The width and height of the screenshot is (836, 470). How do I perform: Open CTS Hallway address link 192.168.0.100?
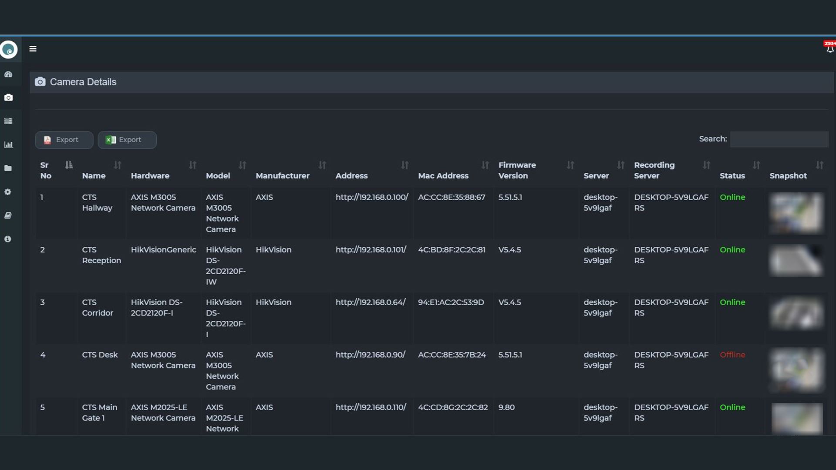pos(371,197)
